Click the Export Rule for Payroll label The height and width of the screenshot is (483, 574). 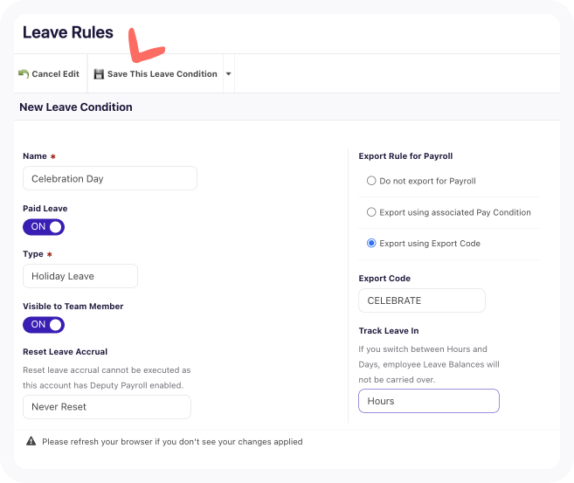[x=405, y=156]
